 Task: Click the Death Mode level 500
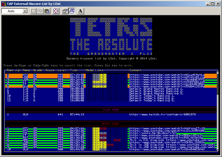click(x=60, y=149)
